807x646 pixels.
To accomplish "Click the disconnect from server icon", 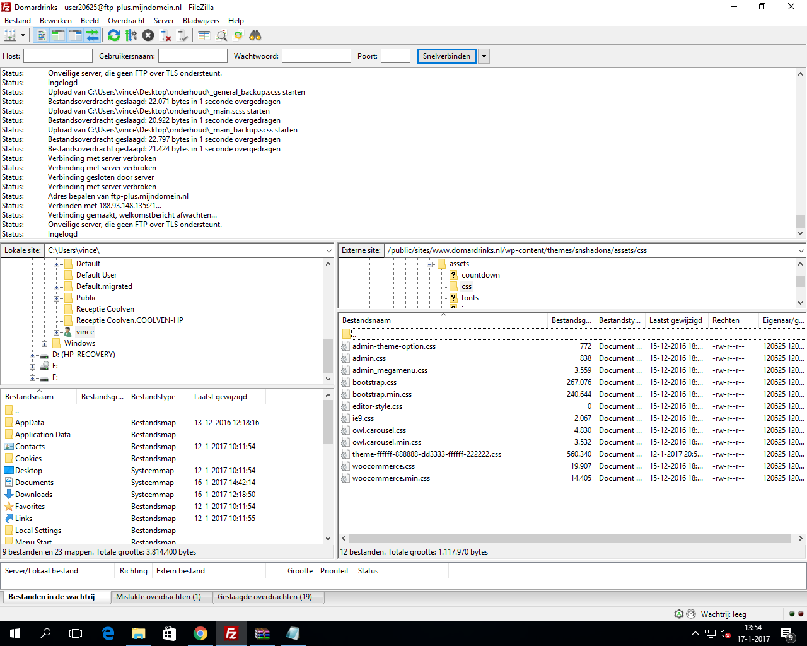I will [166, 36].
